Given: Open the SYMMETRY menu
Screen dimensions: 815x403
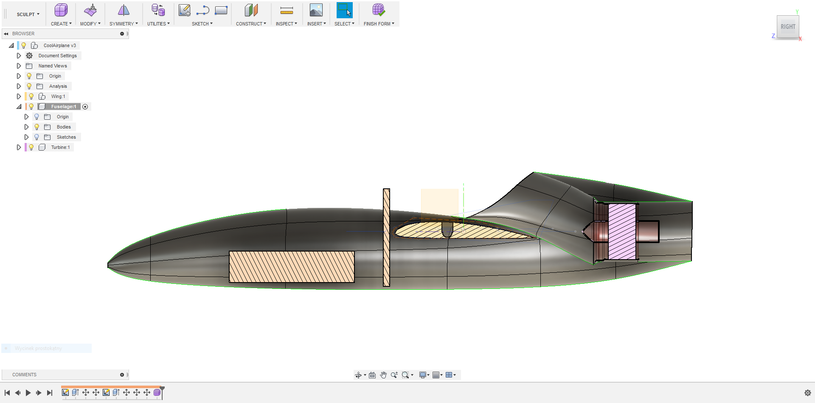Looking at the screenshot, I should click(x=124, y=24).
